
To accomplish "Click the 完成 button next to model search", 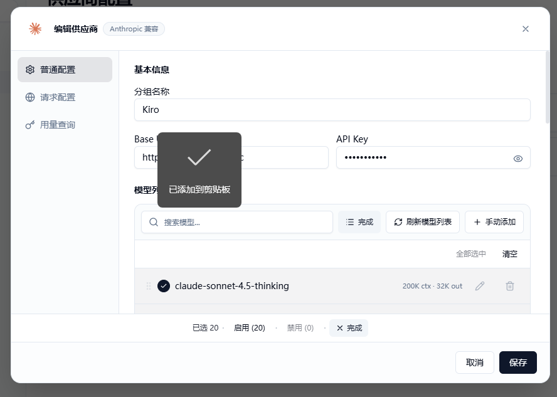I will 359,222.
